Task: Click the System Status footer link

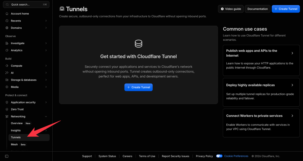Action: (107, 156)
